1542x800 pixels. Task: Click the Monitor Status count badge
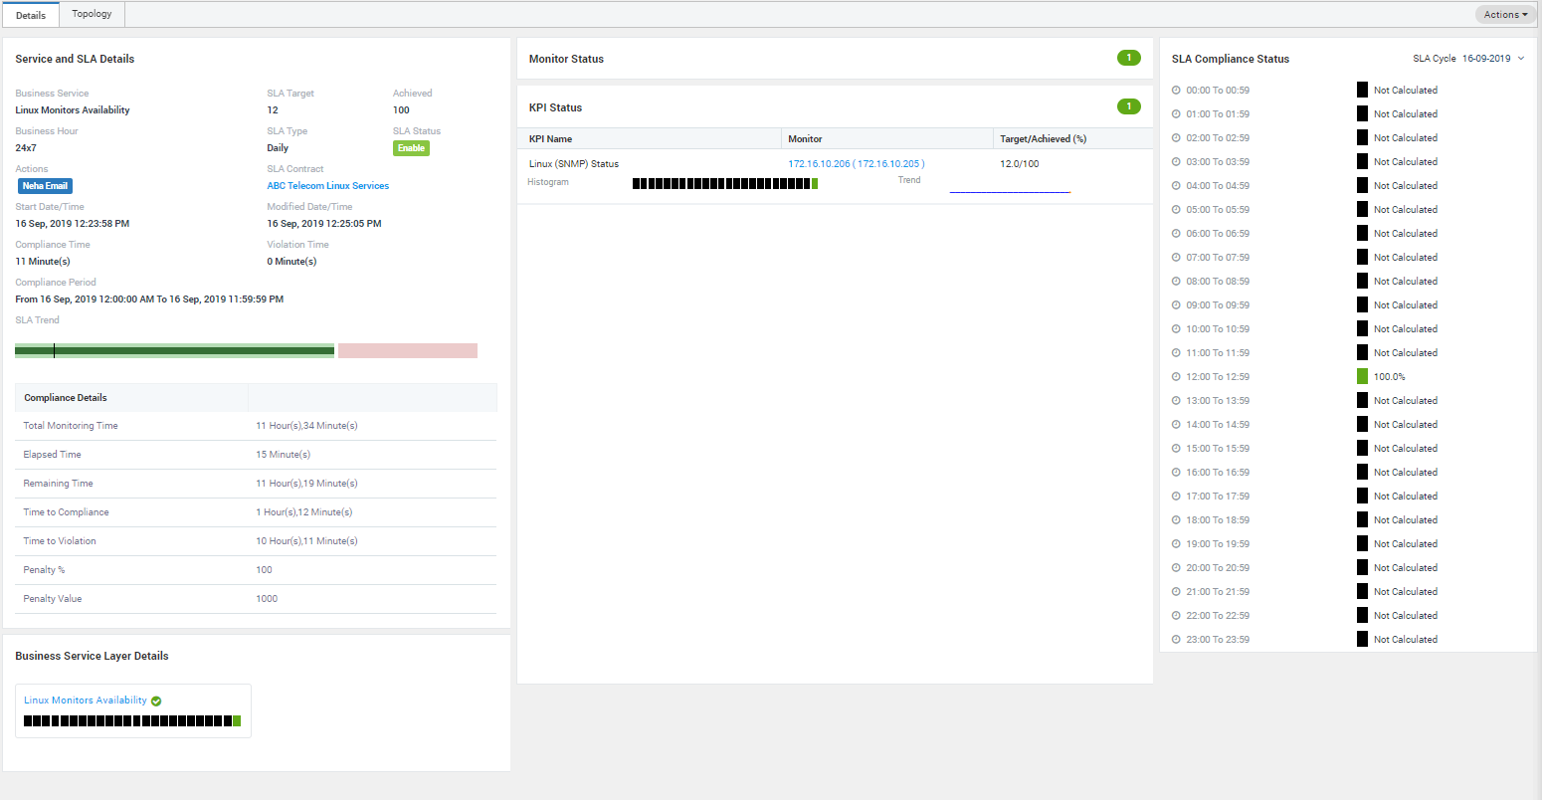[1128, 58]
